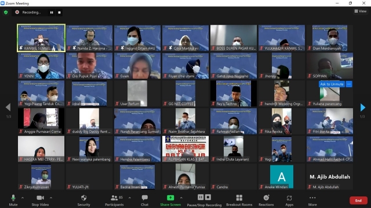Click Ask to Unmute on Yuliana's tile

[x=332, y=84]
